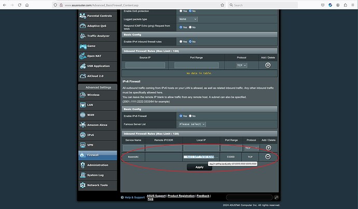Click the Service Name input field
Viewport: 358px width, 209px height.
pos(133,148)
